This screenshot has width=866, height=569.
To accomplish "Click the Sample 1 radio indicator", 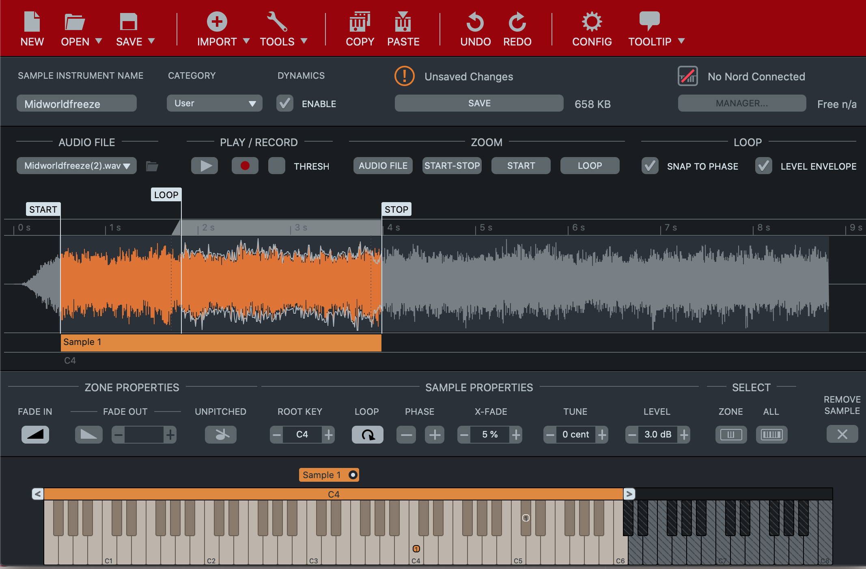I will click(x=353, y=475).
